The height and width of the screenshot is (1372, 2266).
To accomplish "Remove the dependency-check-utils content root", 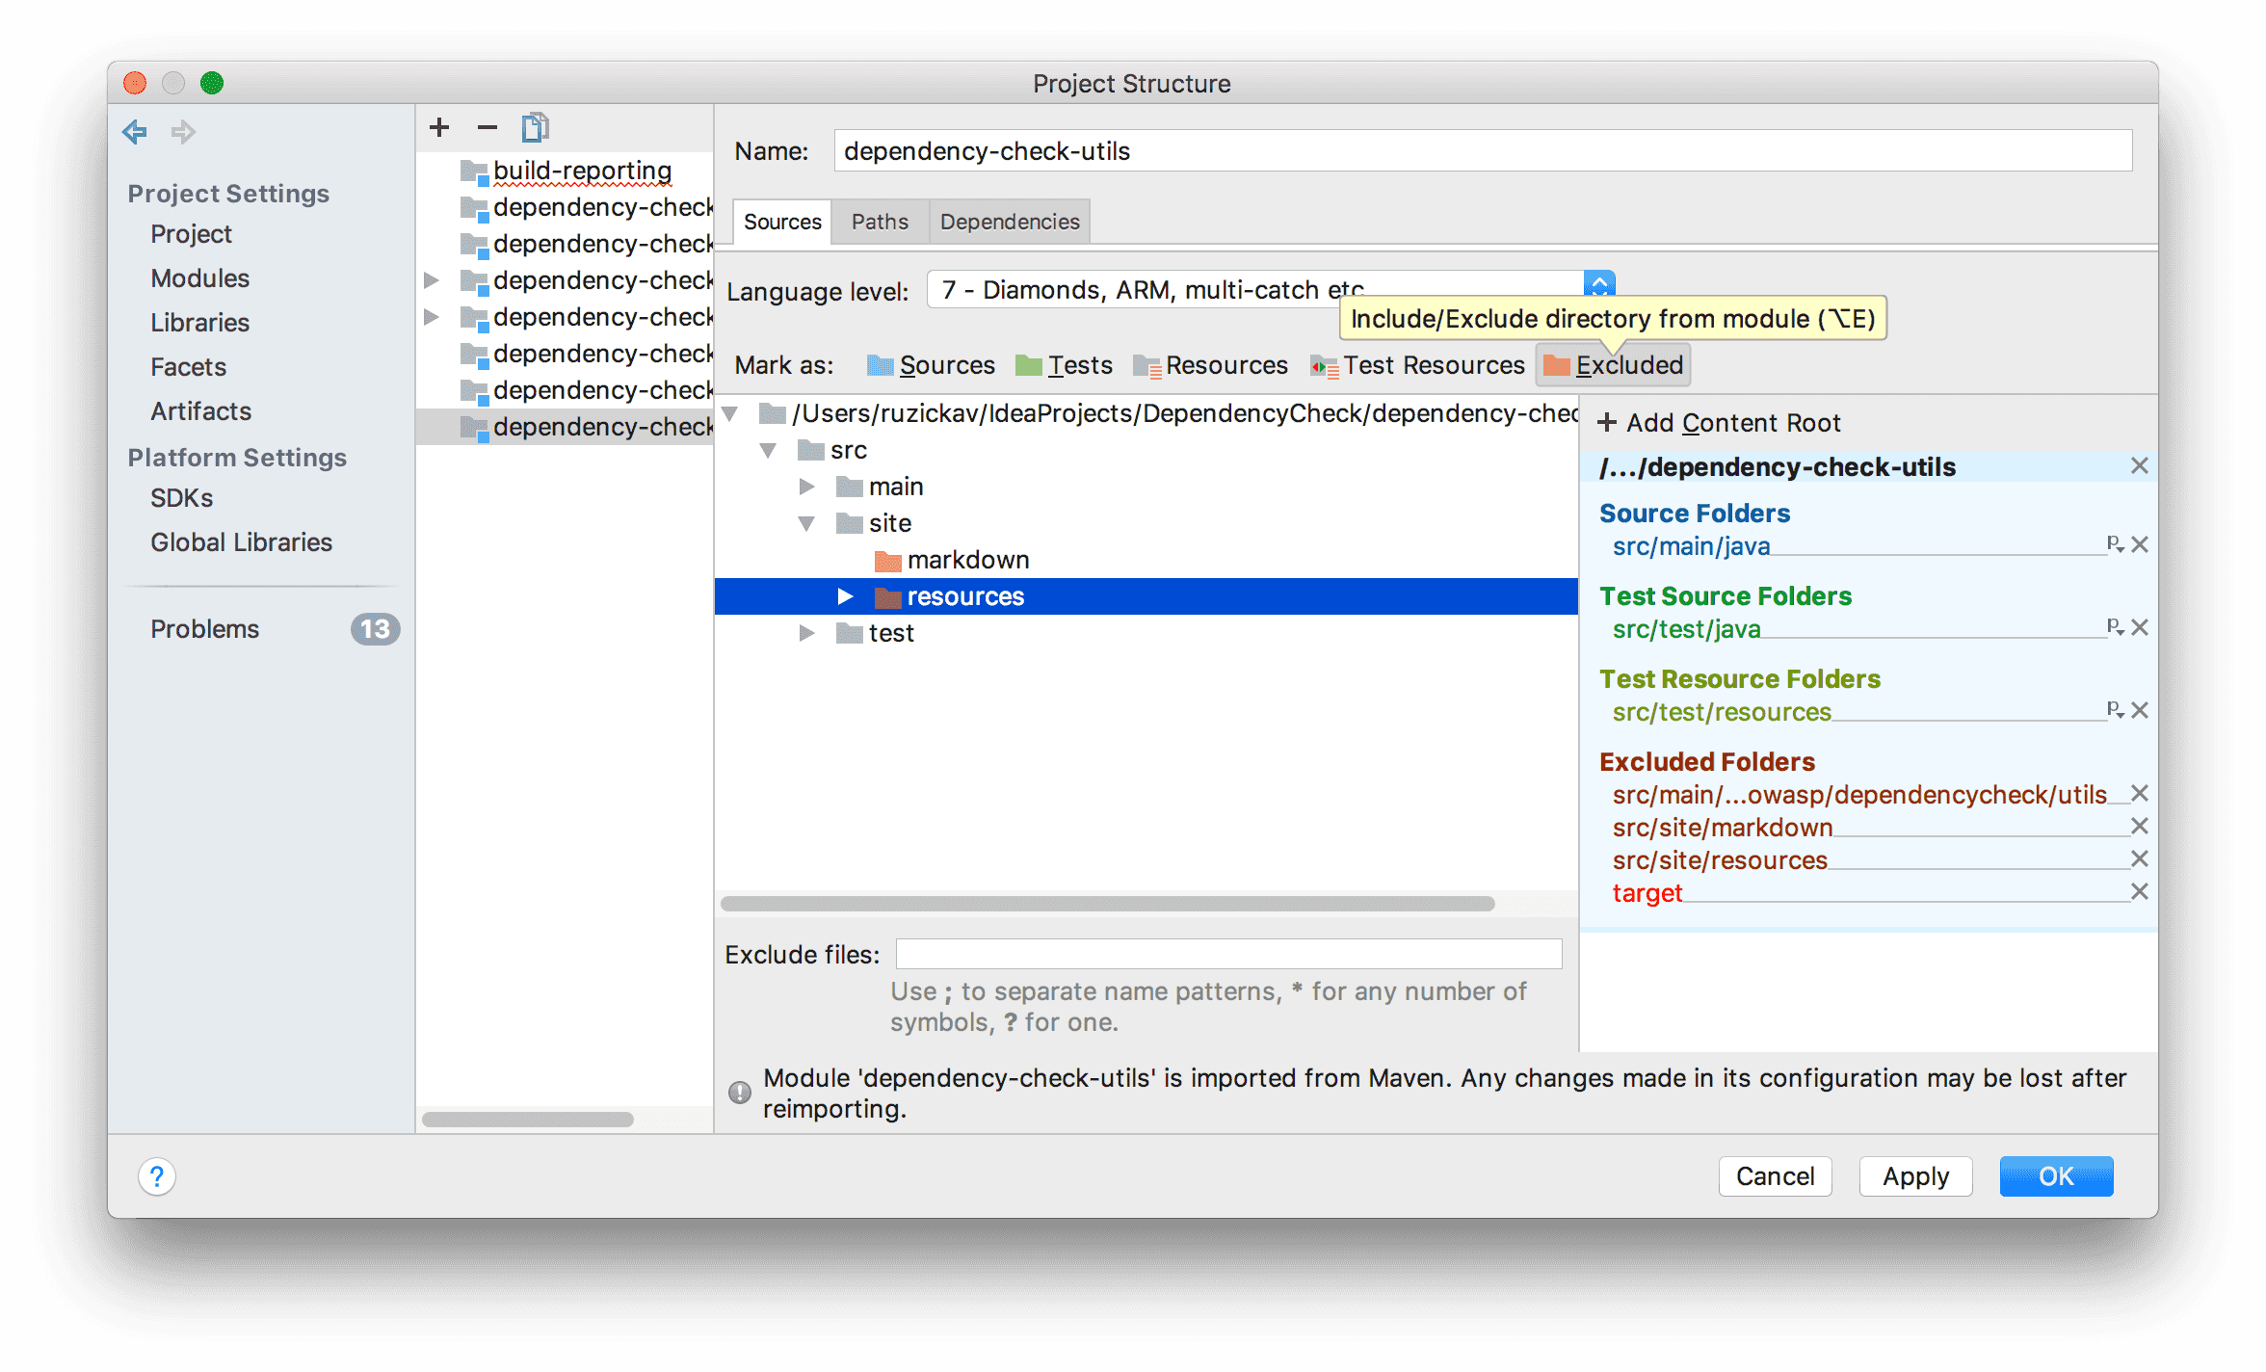I will click(2139, 466).
